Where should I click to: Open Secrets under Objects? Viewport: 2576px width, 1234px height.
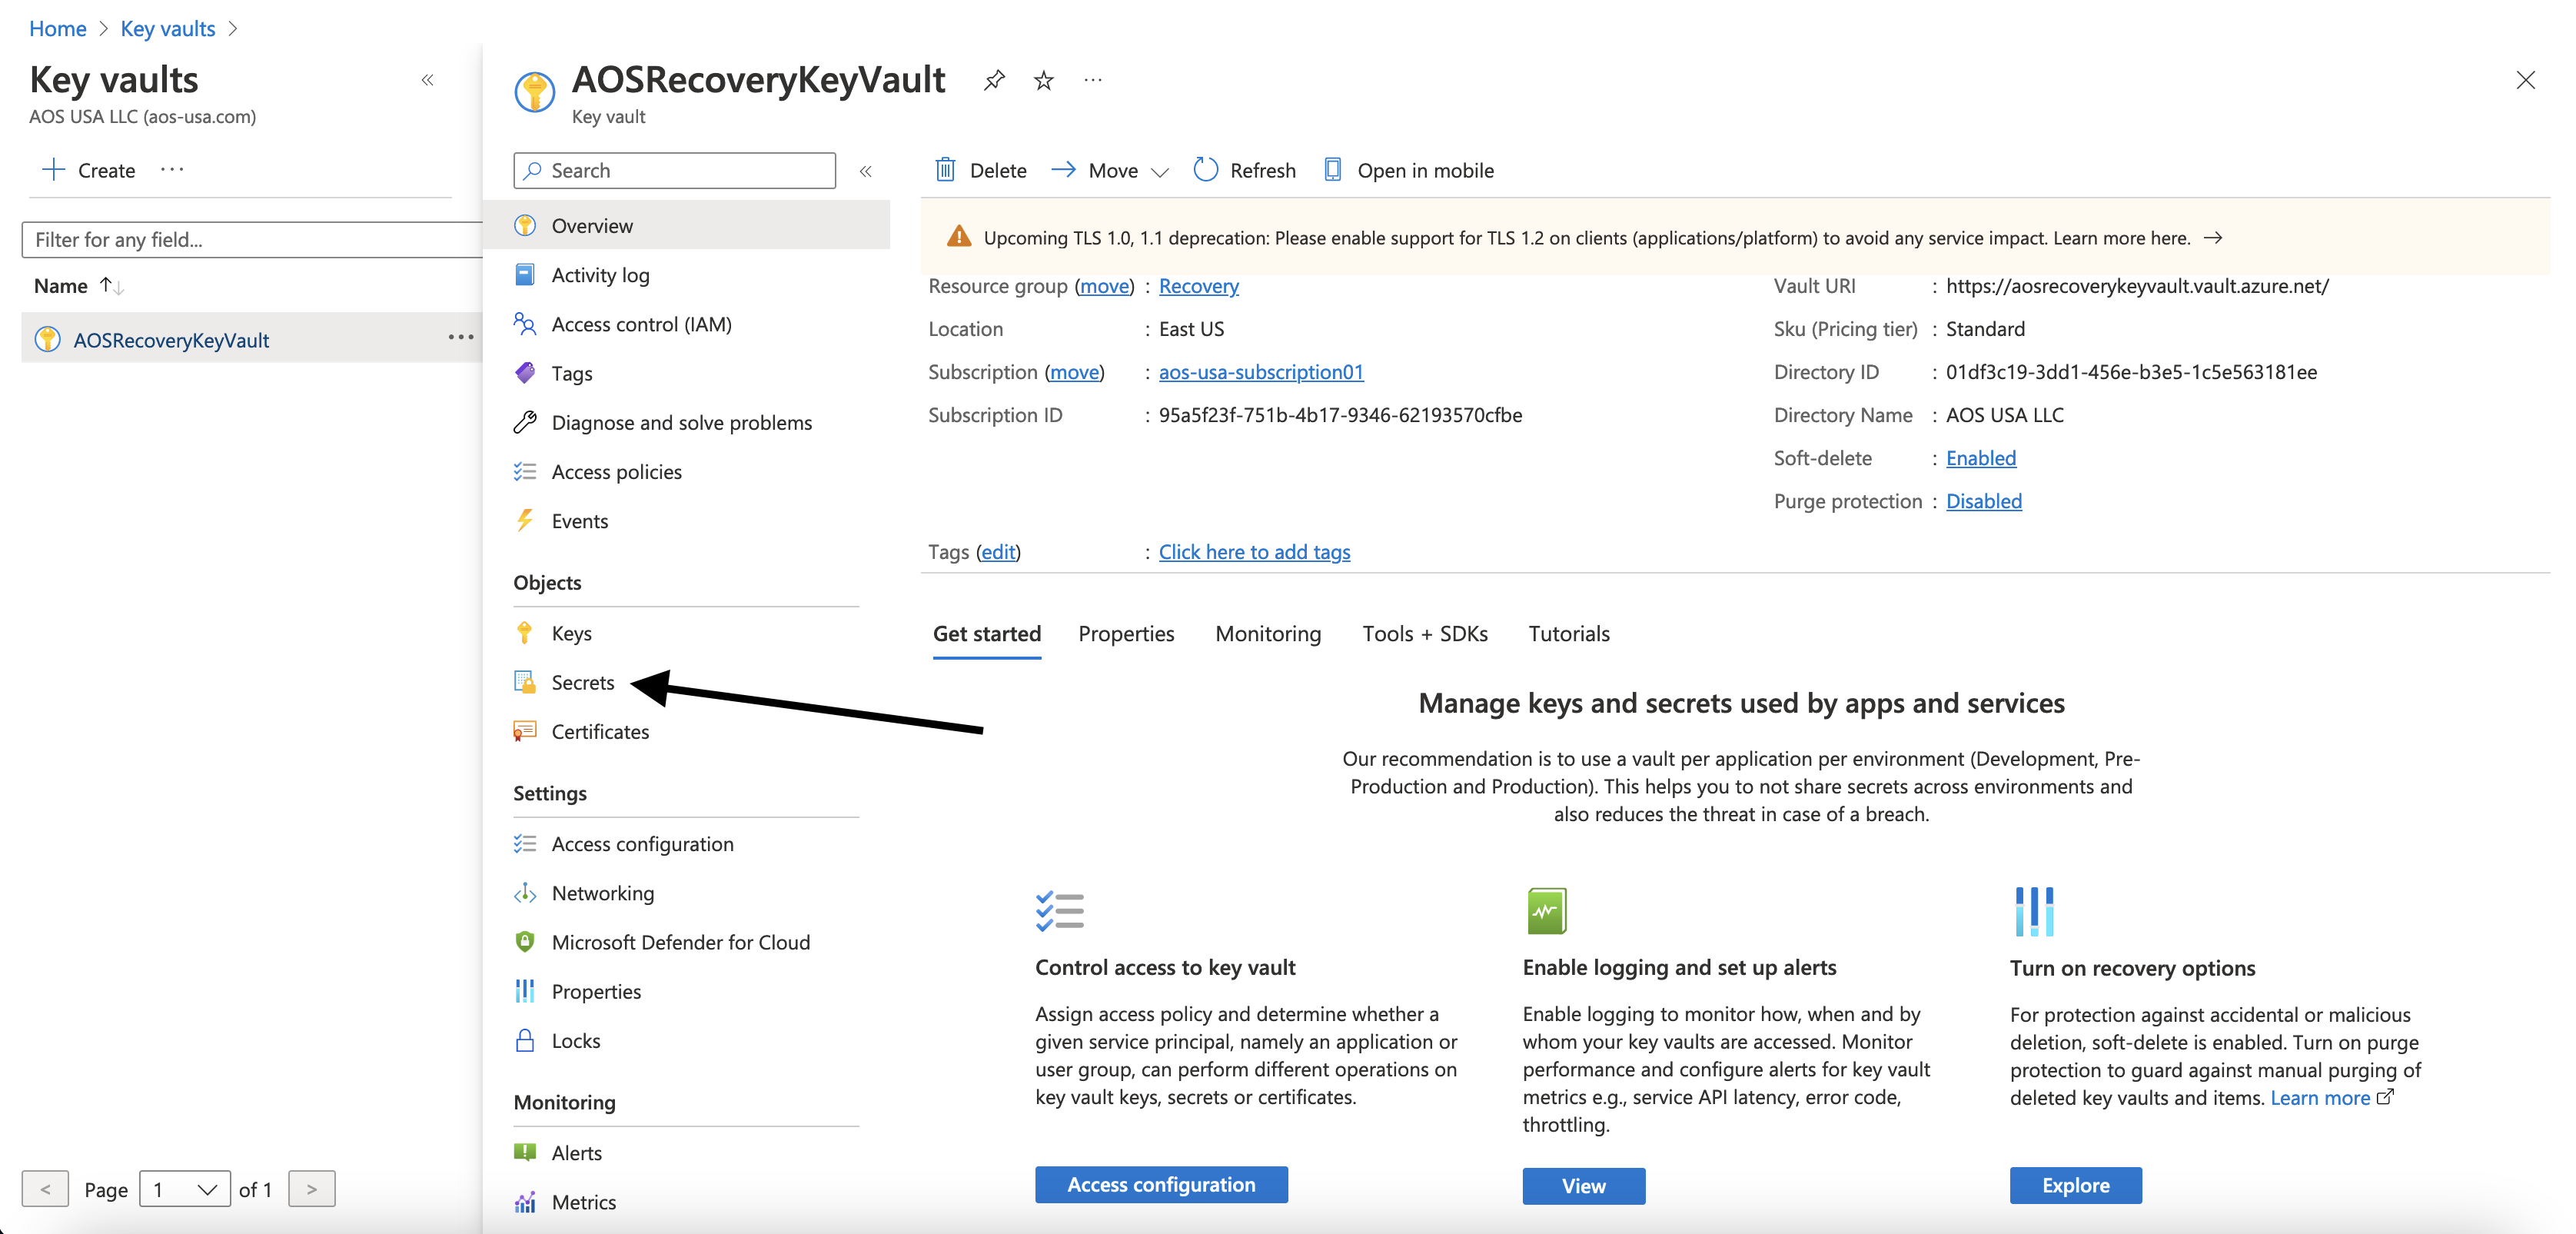(582, 682)
